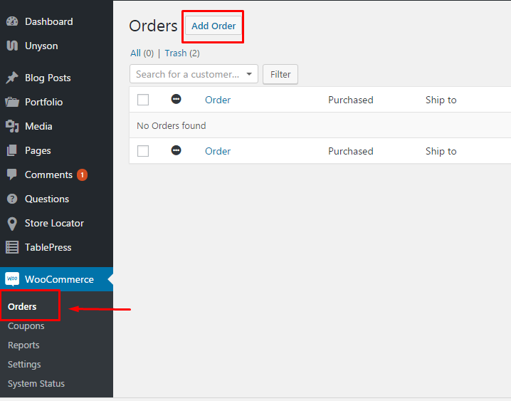The height and width of the screenshot is (401, 511).
Task: Click Purchased column label in footer
Action: click(x=351, y=151)
